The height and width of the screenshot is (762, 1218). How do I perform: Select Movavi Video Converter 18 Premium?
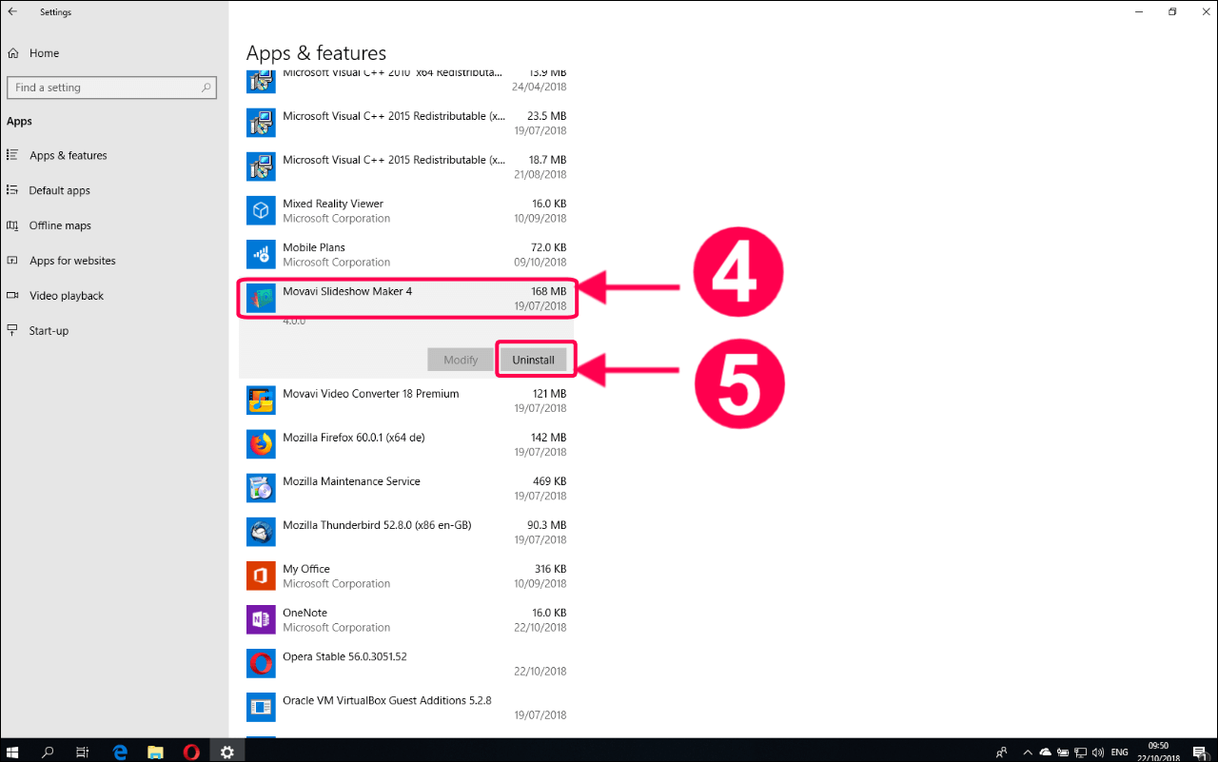(x=406, y=401)
